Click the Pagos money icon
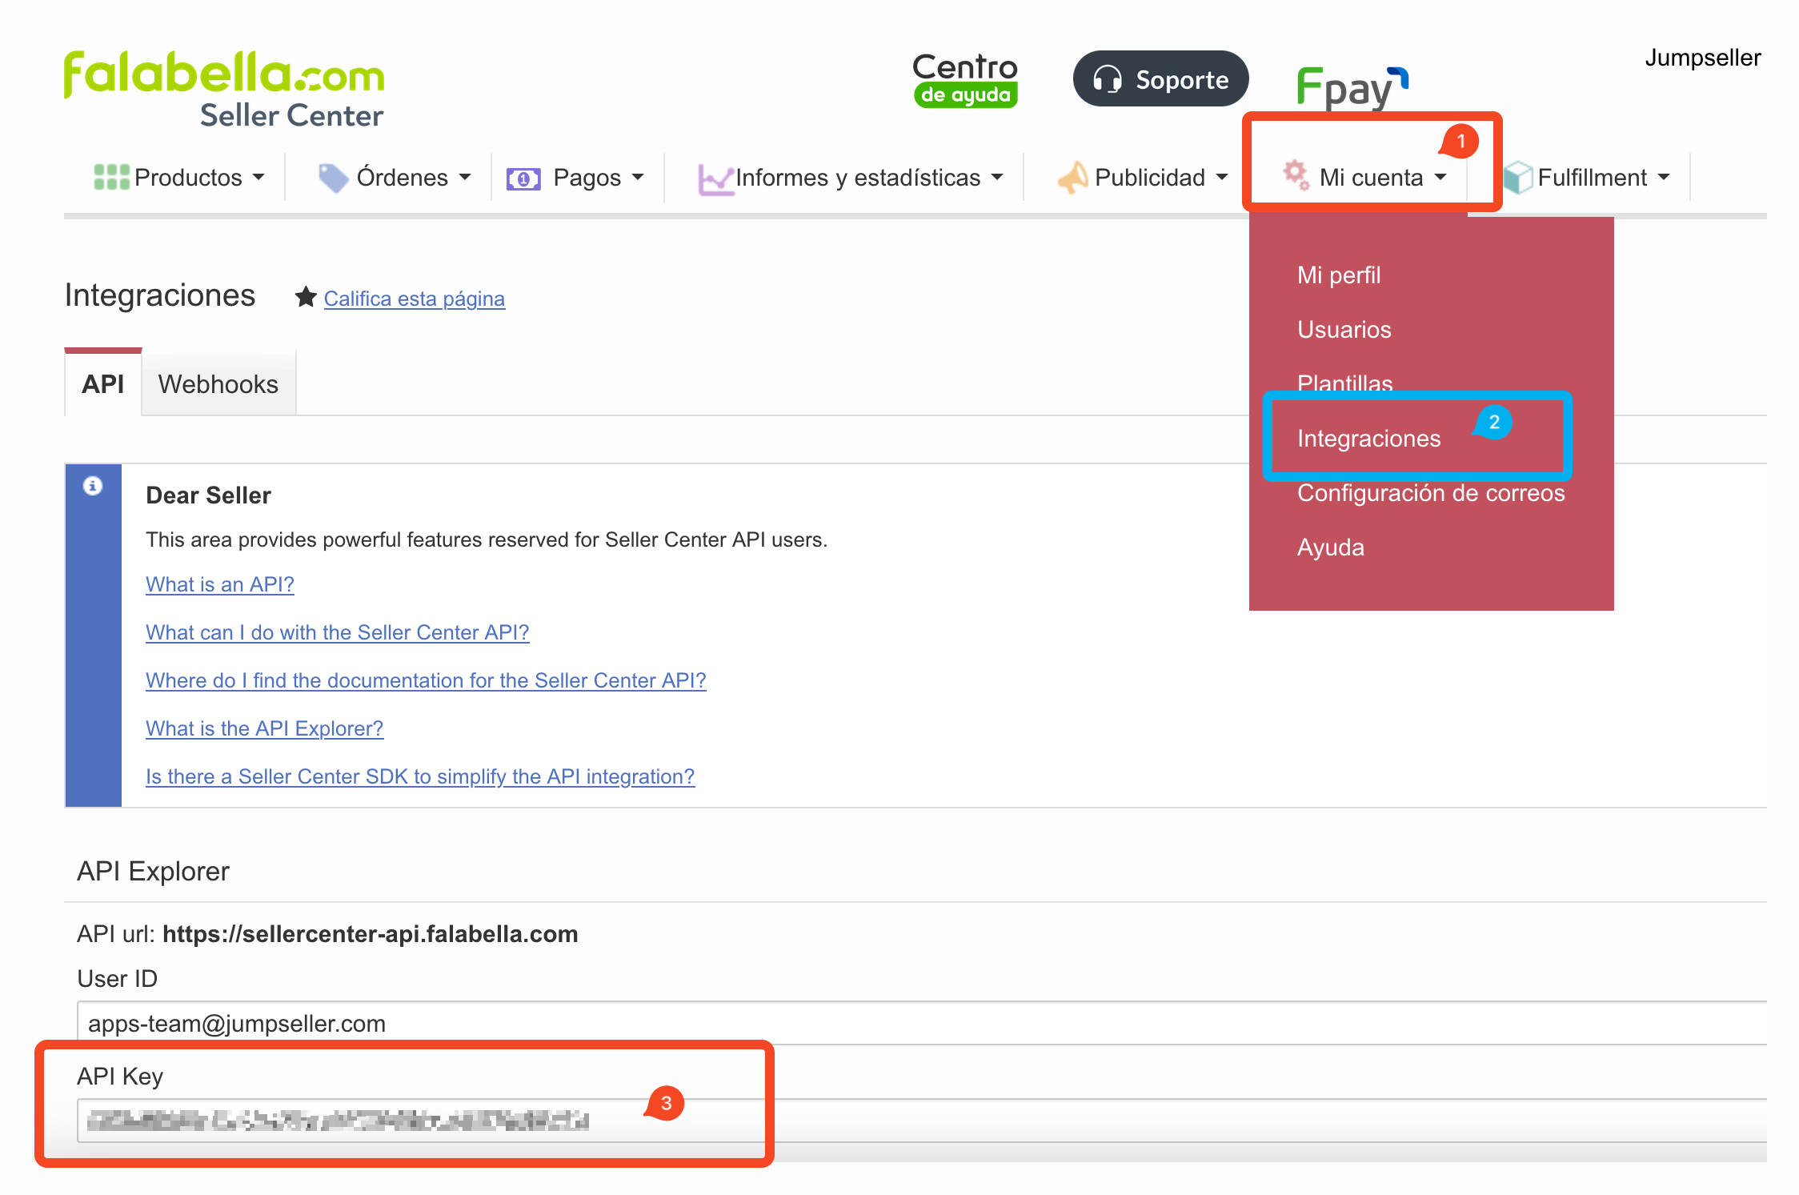This screenshot has height=1195, width=1799. 523,178
